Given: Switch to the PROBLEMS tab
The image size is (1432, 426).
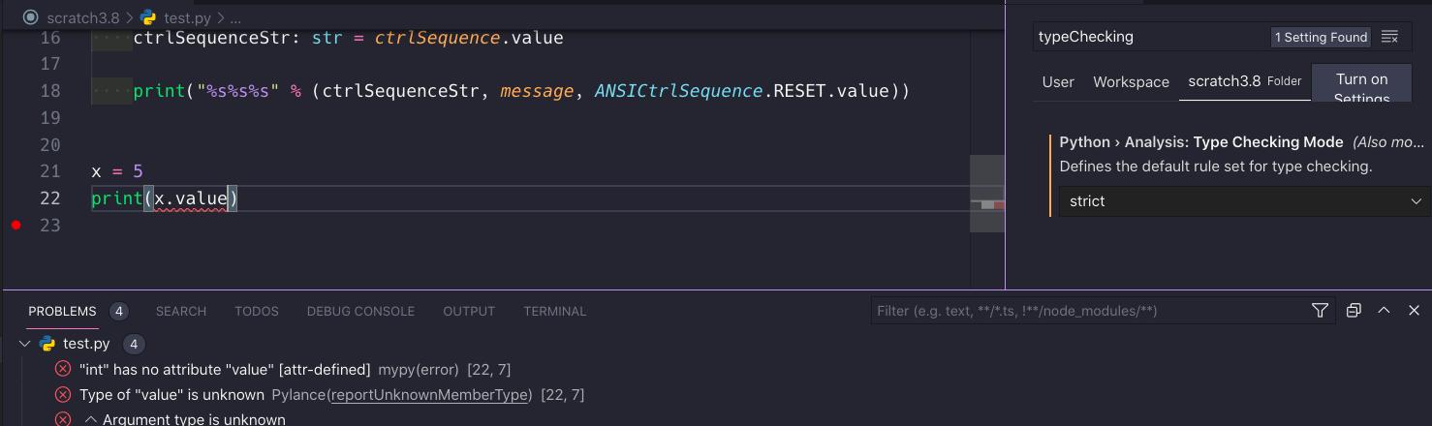Looking at the screenshot, I should [x=62, y=311].
